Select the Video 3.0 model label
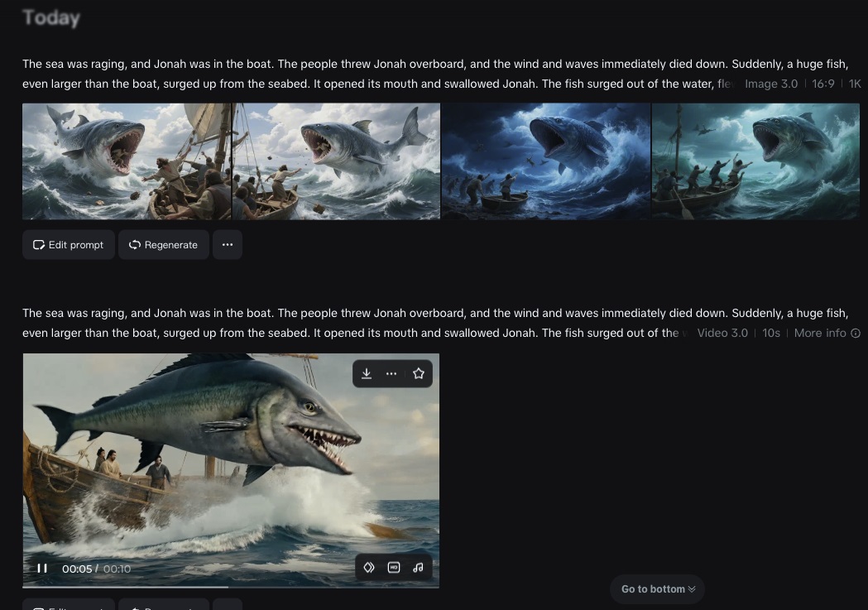The width and height of the screenshot is (868, 610). click(x=722, y=333)
